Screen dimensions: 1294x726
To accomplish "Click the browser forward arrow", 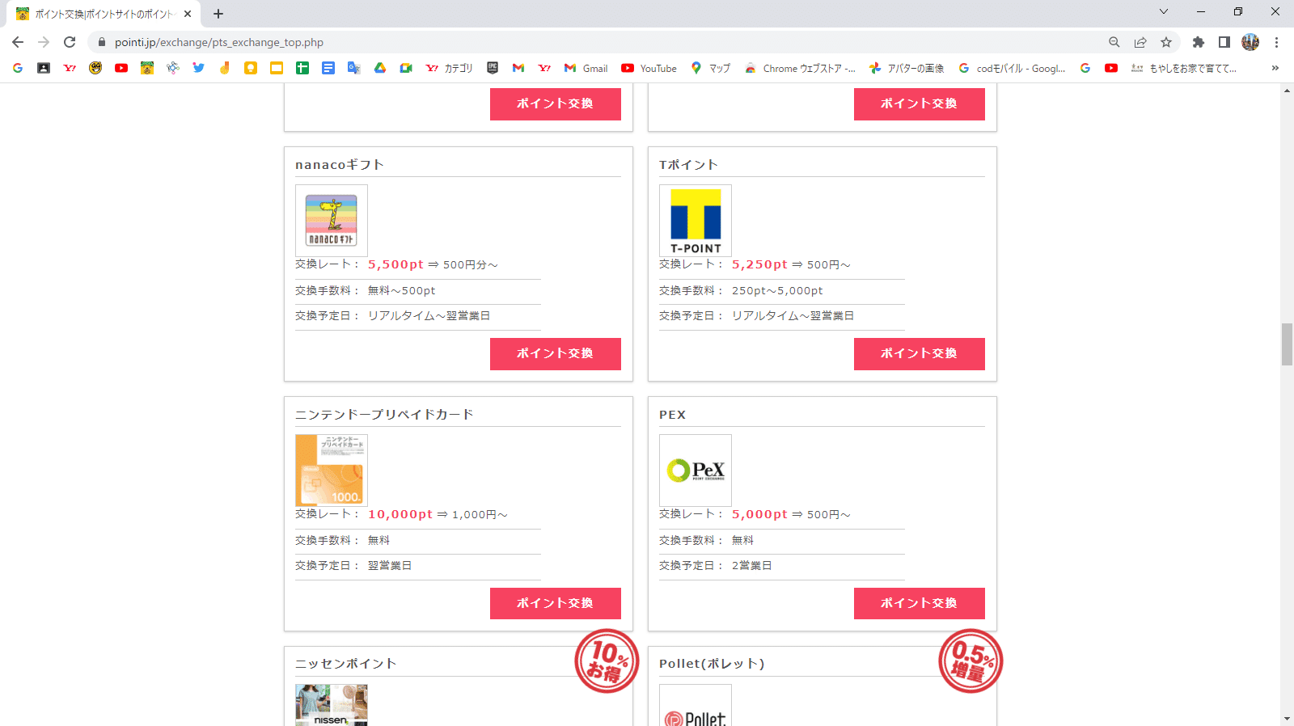I will click(x=44, y=42).
